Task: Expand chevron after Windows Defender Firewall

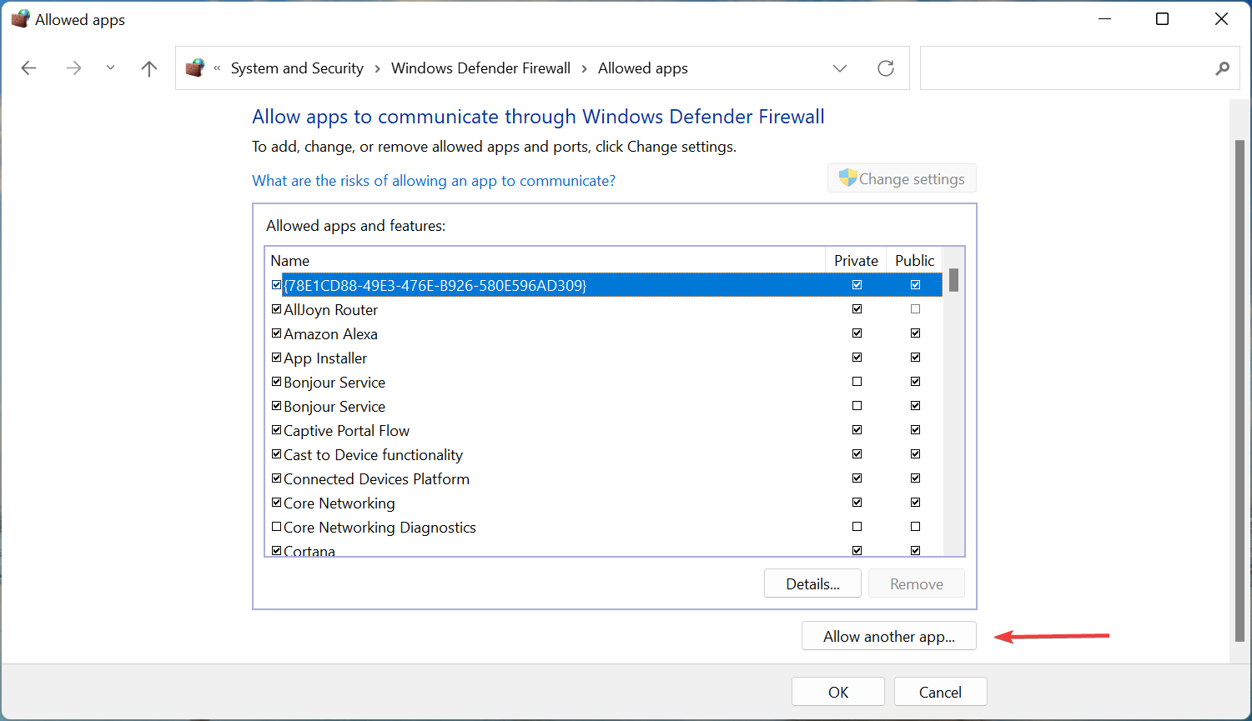Action: 585,68
